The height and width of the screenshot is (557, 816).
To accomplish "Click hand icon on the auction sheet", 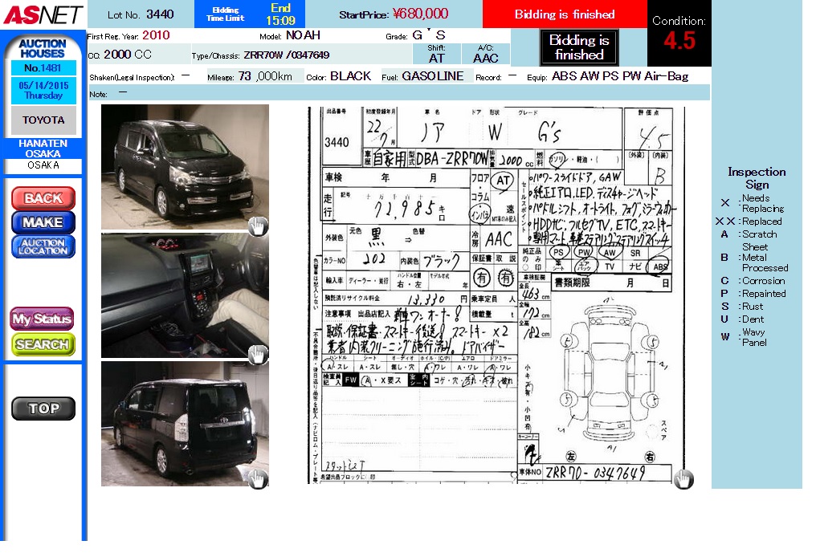I will (x=683, y=479).
